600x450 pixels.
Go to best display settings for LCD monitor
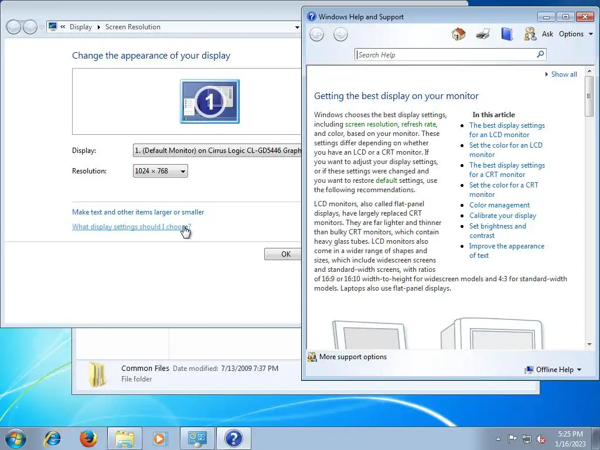coord(507,129)
